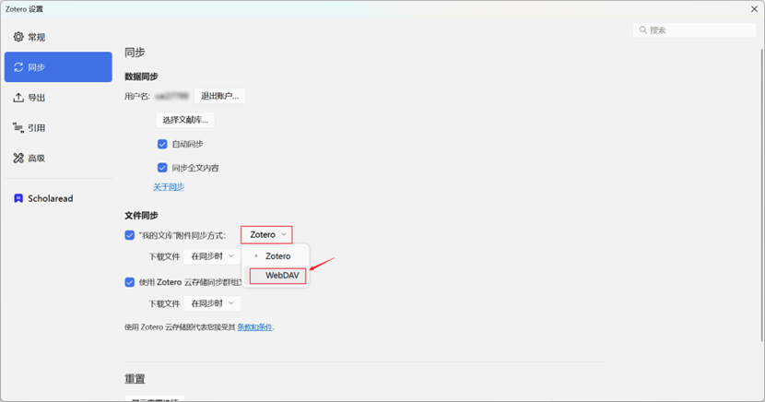765x402 pixels.
Task: Open the 高级 settings pane
Action: coord(58,158)
